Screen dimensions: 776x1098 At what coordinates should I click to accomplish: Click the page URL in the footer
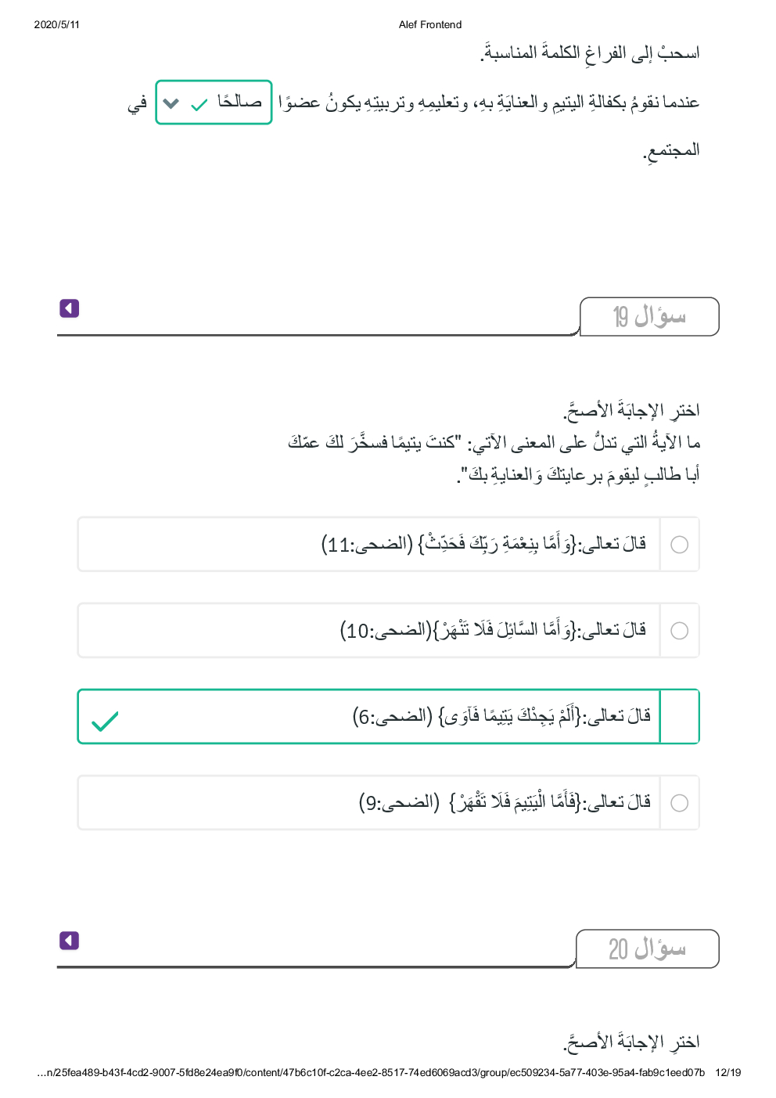[371, 1073]
